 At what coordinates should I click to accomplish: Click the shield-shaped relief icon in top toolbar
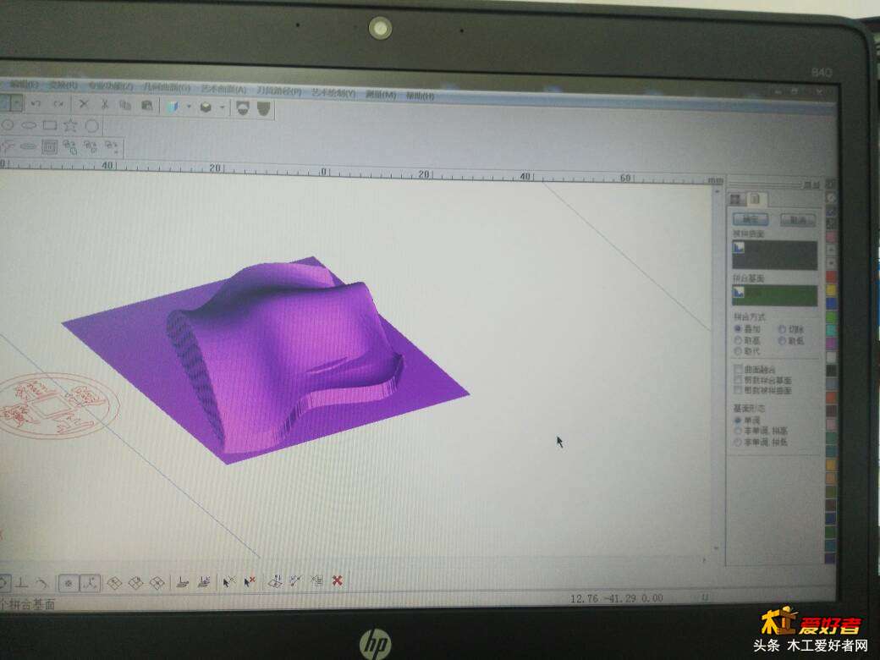pyautogui.click(x=265, y=108)
